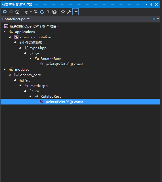162x182 pixels.
Task: Collapse the opencv_annotation project
Action: click(10, 37)
